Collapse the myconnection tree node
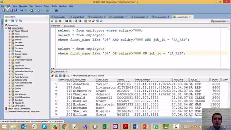Viewport: 231px width, 130px height. point(6,28)
